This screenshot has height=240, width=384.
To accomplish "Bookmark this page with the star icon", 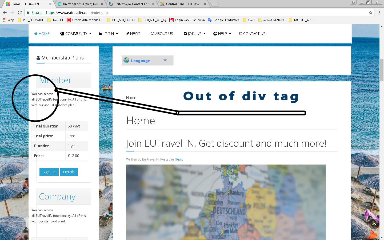I will pos(370,13).
